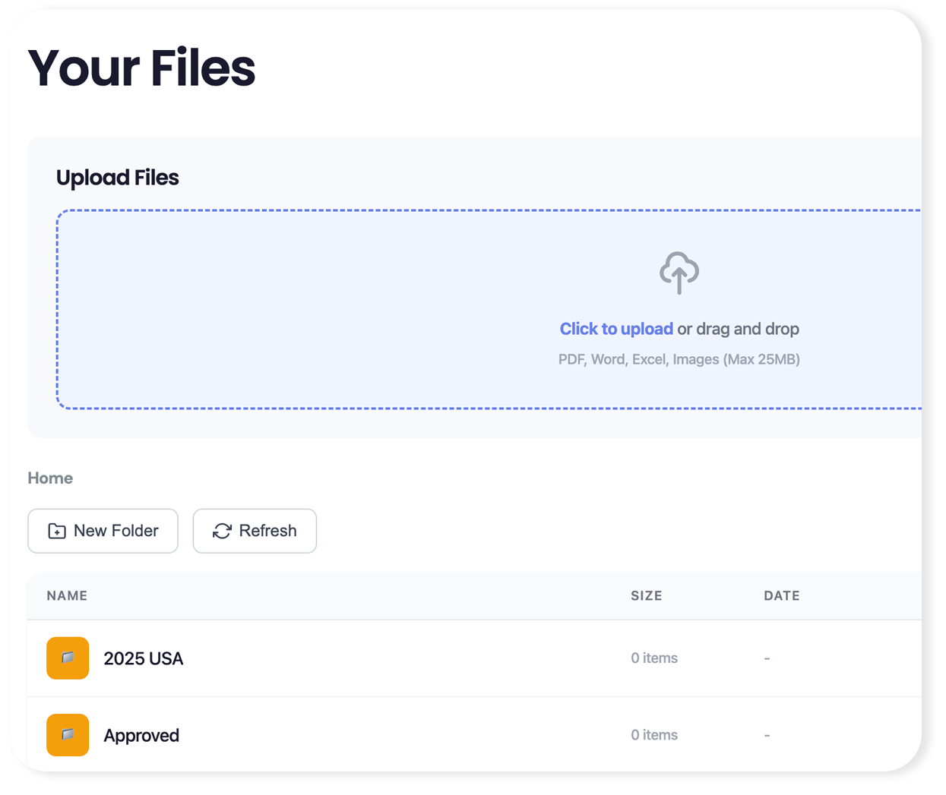The width and height of the screenshot is (946, 795).
Task: Click the cloud upload icon
Action: 679,273
